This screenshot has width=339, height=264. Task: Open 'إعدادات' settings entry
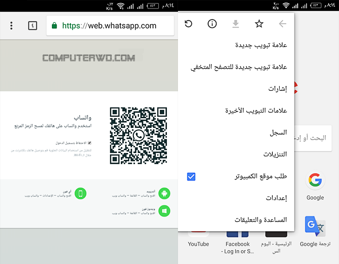click(x=236, y=198)
